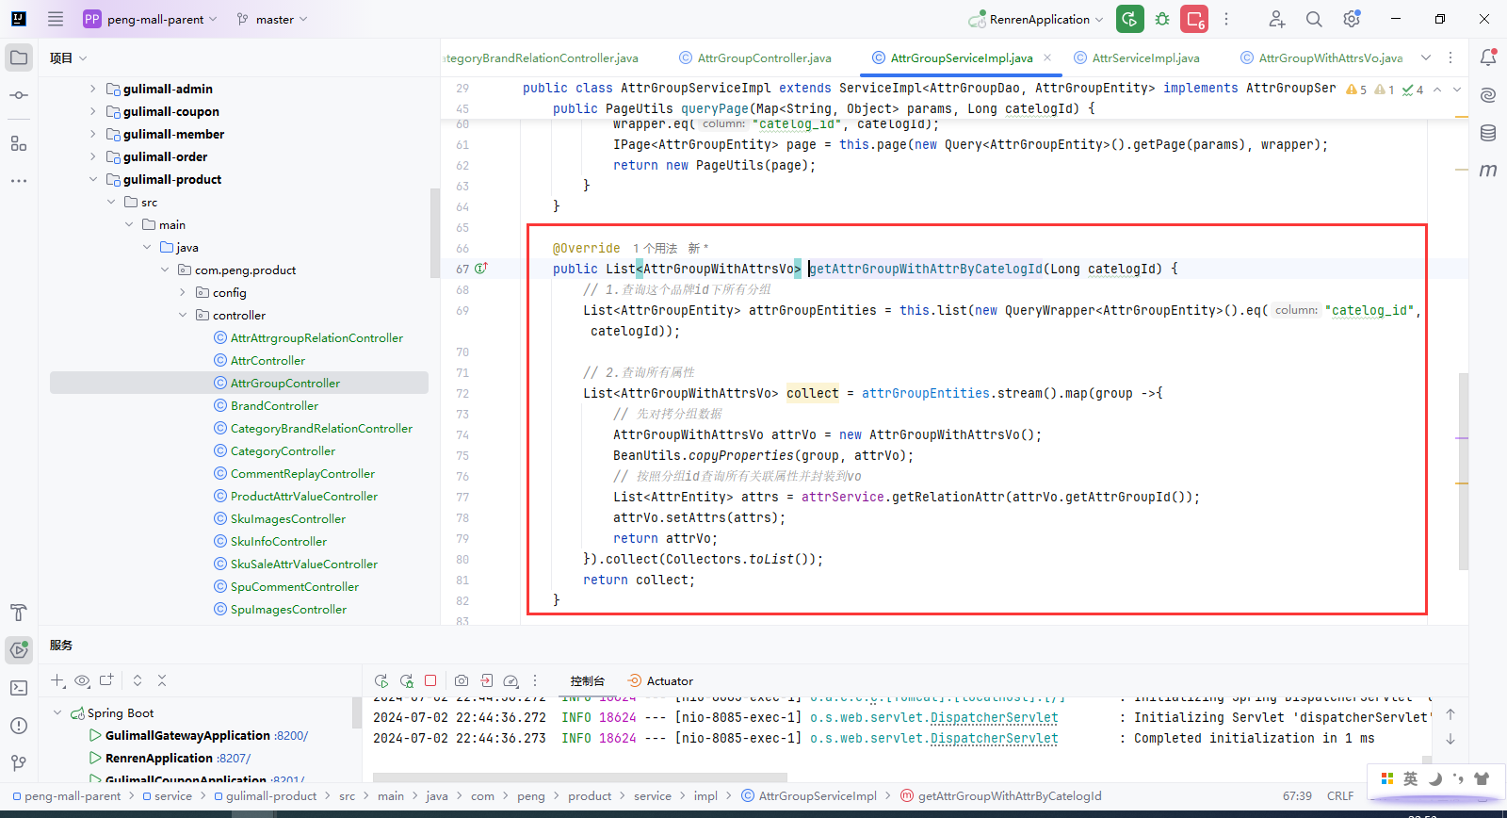
Task: Switch to the Actuator tab
Action: 660,680
